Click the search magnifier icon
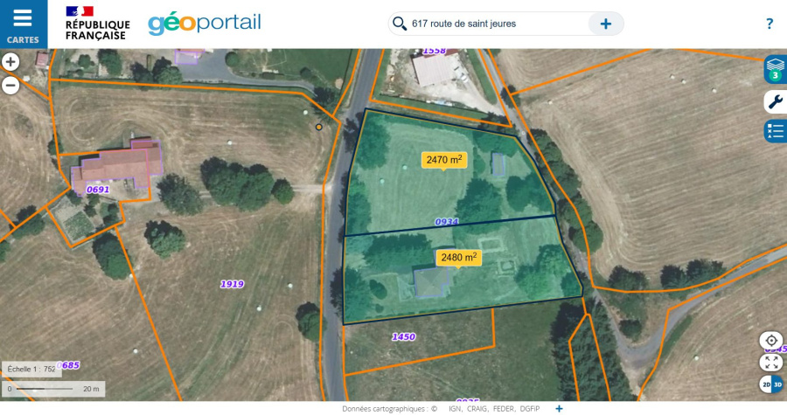Screen dimensions: 787x415 [400, 24]
